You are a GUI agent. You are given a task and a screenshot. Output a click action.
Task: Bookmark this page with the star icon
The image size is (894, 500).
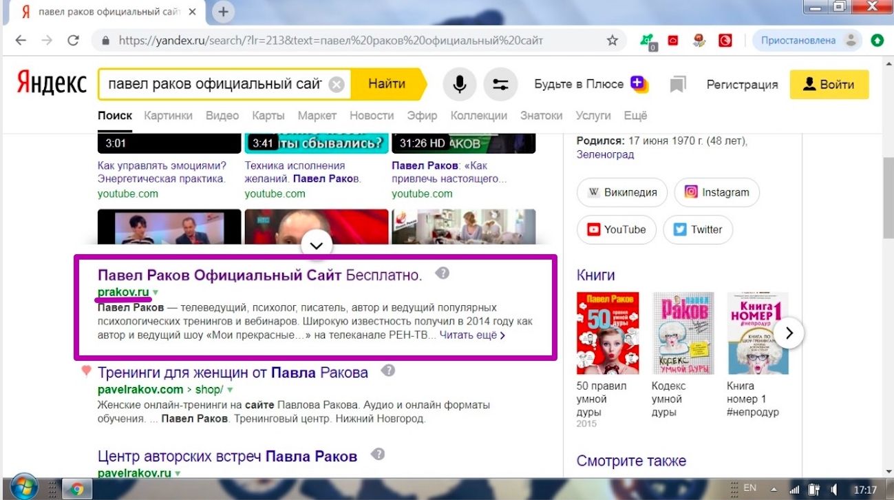pos(613,41)
